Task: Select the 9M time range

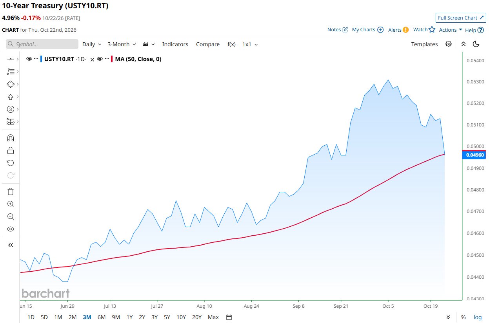Action: click(x=116, y=317)
